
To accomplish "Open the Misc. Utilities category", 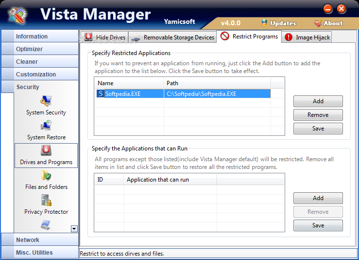I will (x=40, y=252).
